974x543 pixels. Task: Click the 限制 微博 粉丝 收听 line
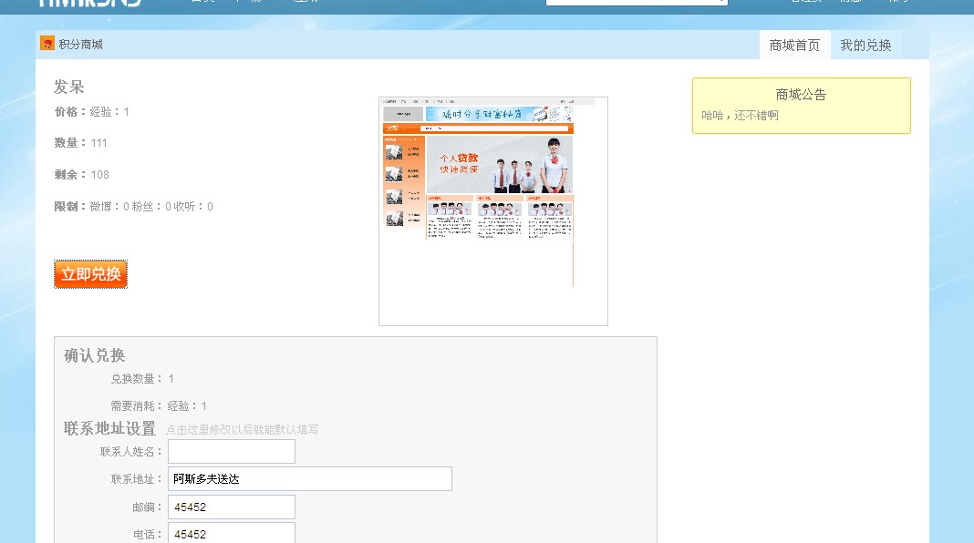tap(133, 206)
